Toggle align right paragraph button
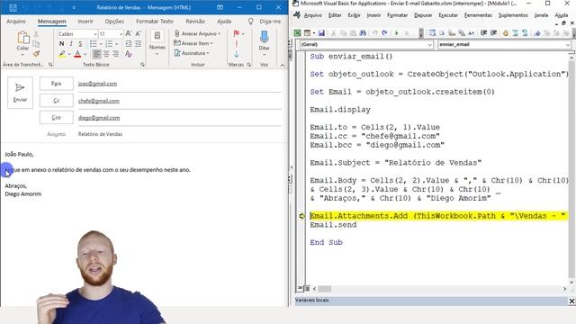This screenshot has width=576, height=324. click(116, 54)
